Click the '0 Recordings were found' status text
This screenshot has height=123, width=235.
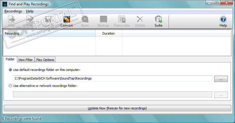22,119
